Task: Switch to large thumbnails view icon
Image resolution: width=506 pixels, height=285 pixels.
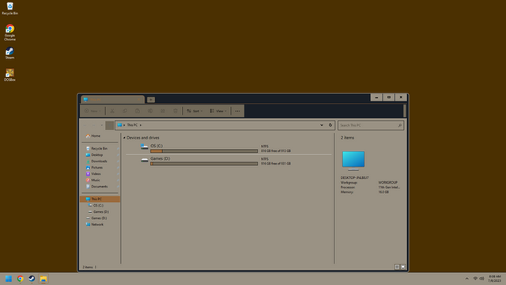Action: (x=402, y=267)
